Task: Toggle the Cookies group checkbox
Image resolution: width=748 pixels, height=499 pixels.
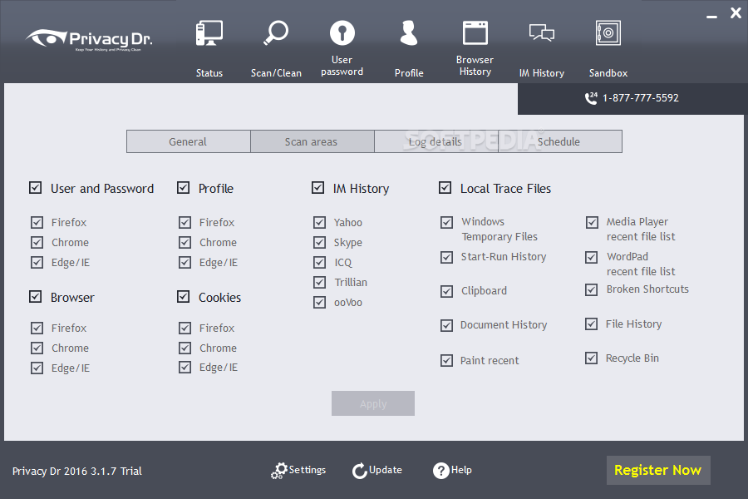Action: (x=183, y=297)
